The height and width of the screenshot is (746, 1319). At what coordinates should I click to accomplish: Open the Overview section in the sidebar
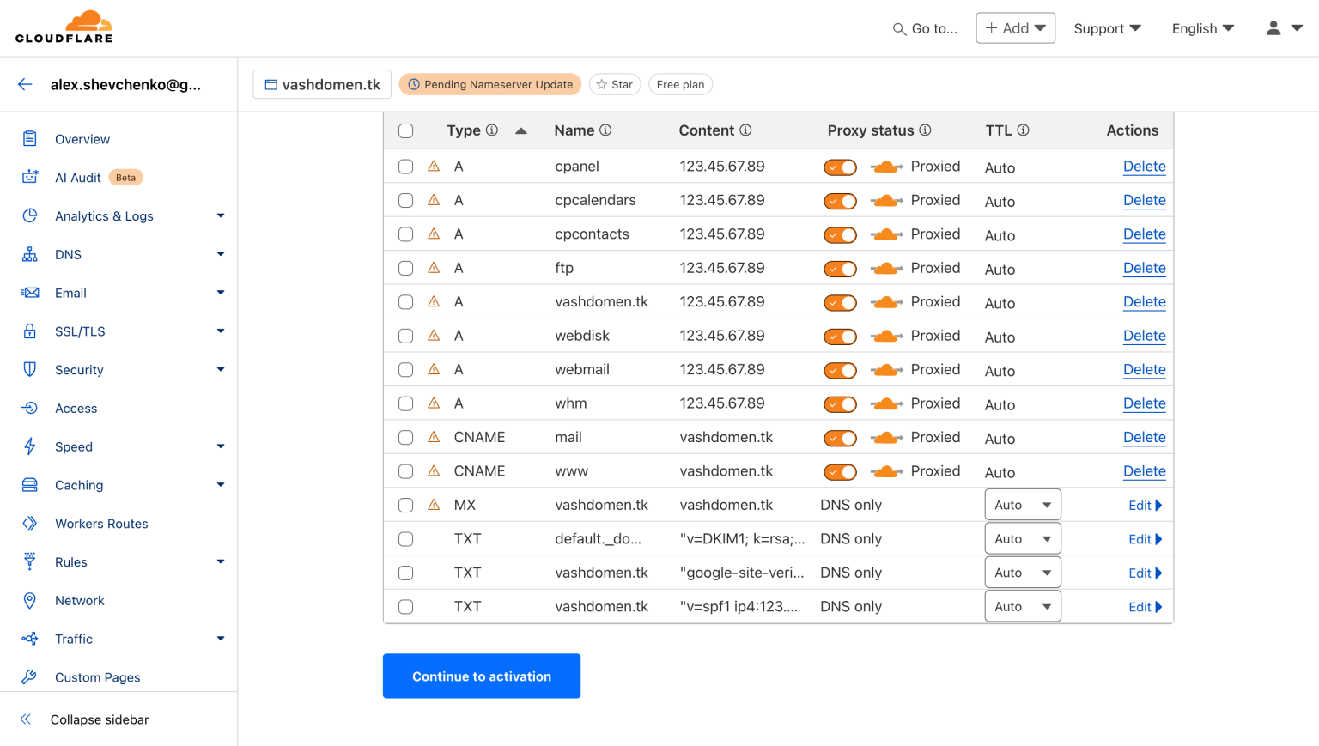tap(82, 138)
